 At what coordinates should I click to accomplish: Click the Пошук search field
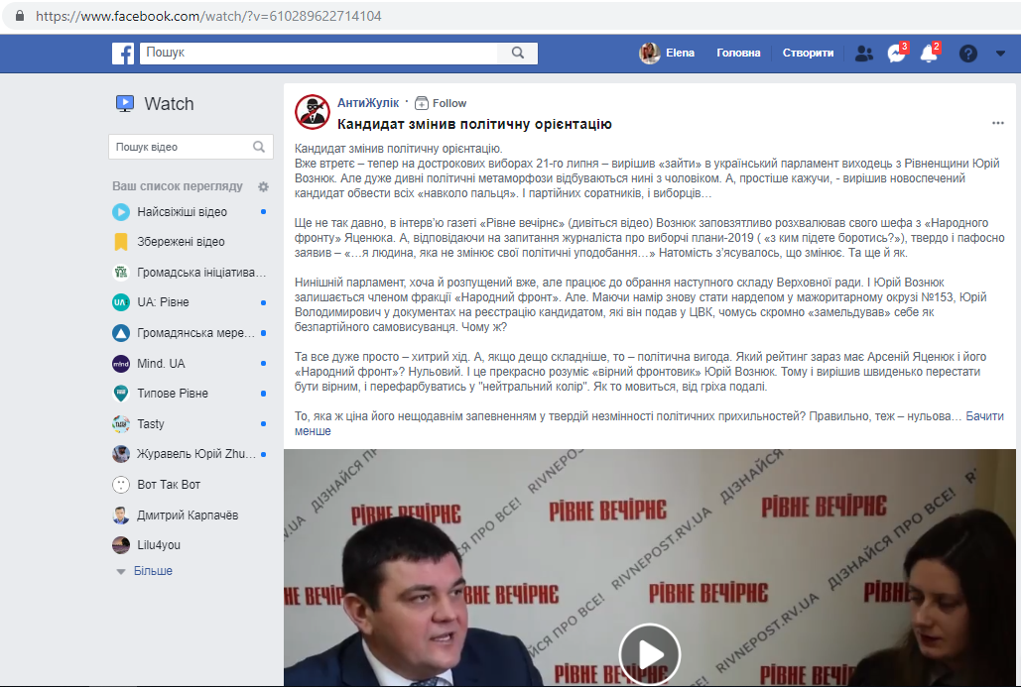click(x=319, y=53)
